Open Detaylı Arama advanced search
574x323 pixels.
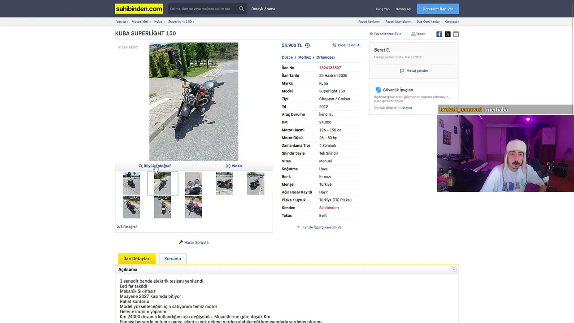click(263, 9)
